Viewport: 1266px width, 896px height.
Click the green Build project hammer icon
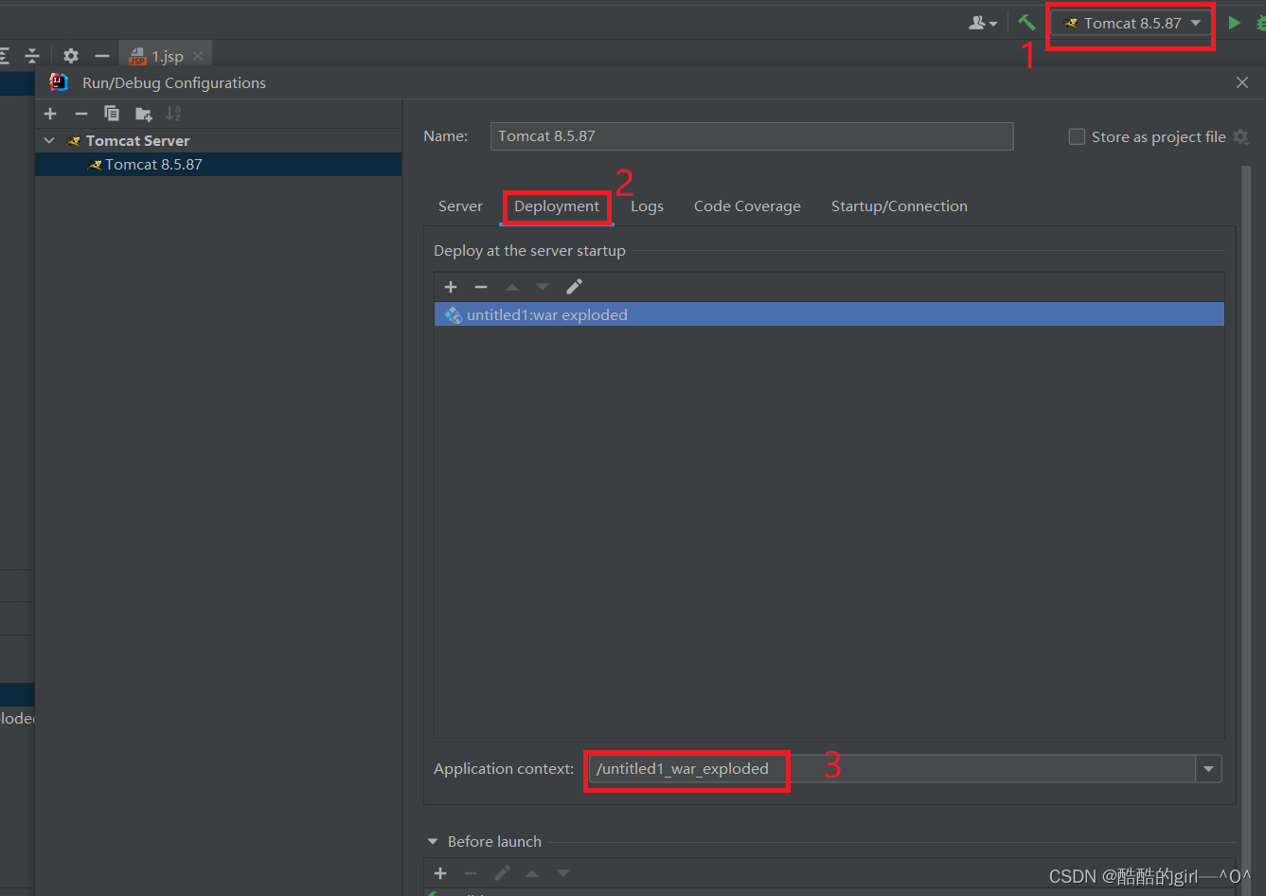(1026, 22)
